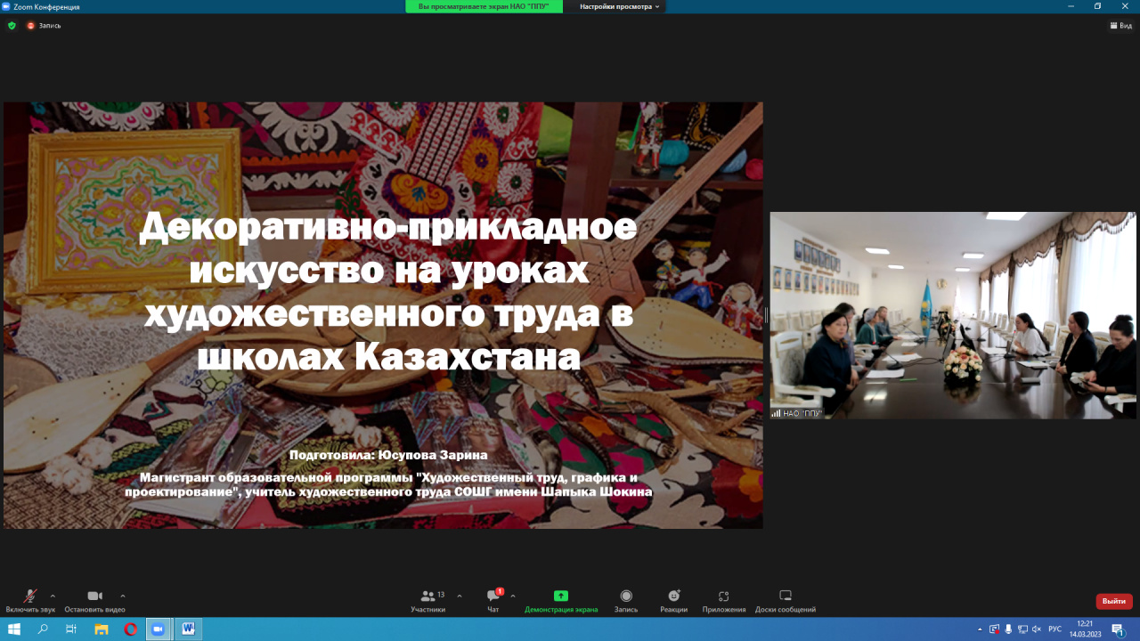Click the red Выйти leave button
1140x641 pixels.
click(x=1113, y=601)
